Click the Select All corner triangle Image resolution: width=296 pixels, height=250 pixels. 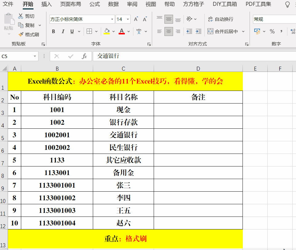(x=5, y=68)
